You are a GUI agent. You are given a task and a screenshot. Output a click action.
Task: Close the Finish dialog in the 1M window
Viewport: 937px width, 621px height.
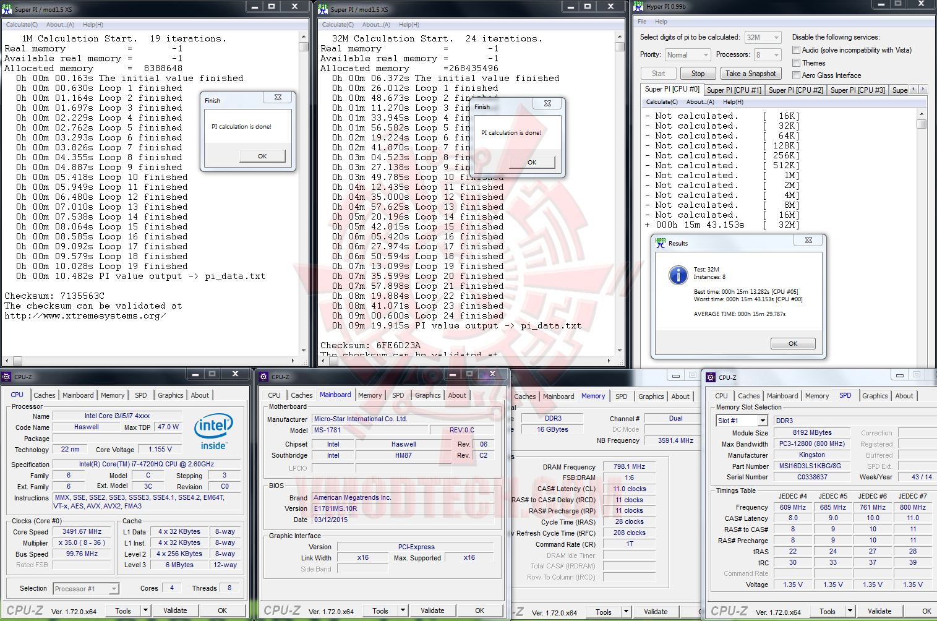click(x=278, y=97)
